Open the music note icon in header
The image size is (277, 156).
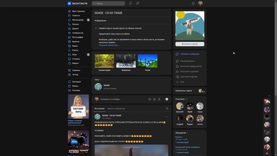[x=138, y=3]
